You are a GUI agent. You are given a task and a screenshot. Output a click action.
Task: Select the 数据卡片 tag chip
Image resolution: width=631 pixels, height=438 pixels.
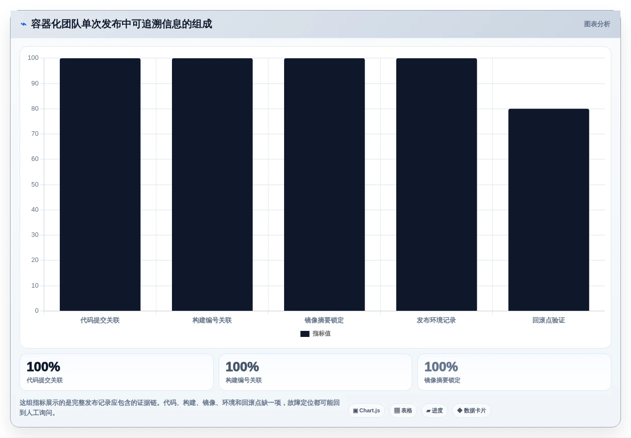[x=472, y=411]
